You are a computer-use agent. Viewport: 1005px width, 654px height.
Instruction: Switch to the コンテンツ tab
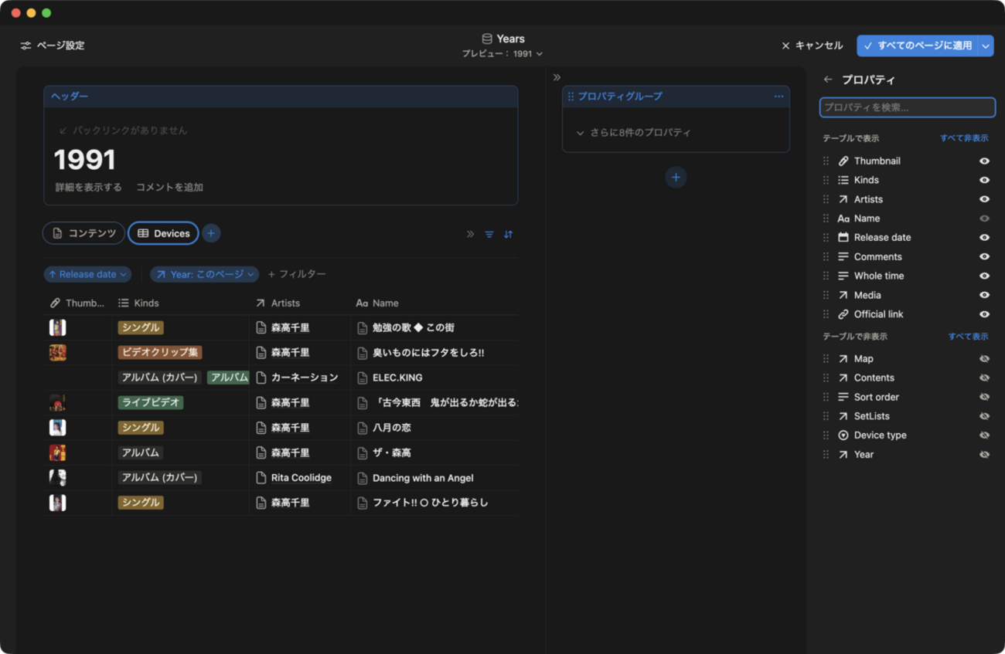pyautogui.click(x=83, y=233)
